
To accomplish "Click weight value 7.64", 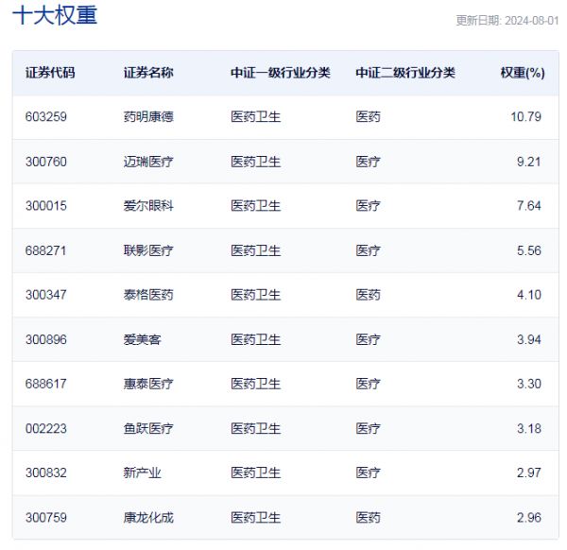I will 528,206.
